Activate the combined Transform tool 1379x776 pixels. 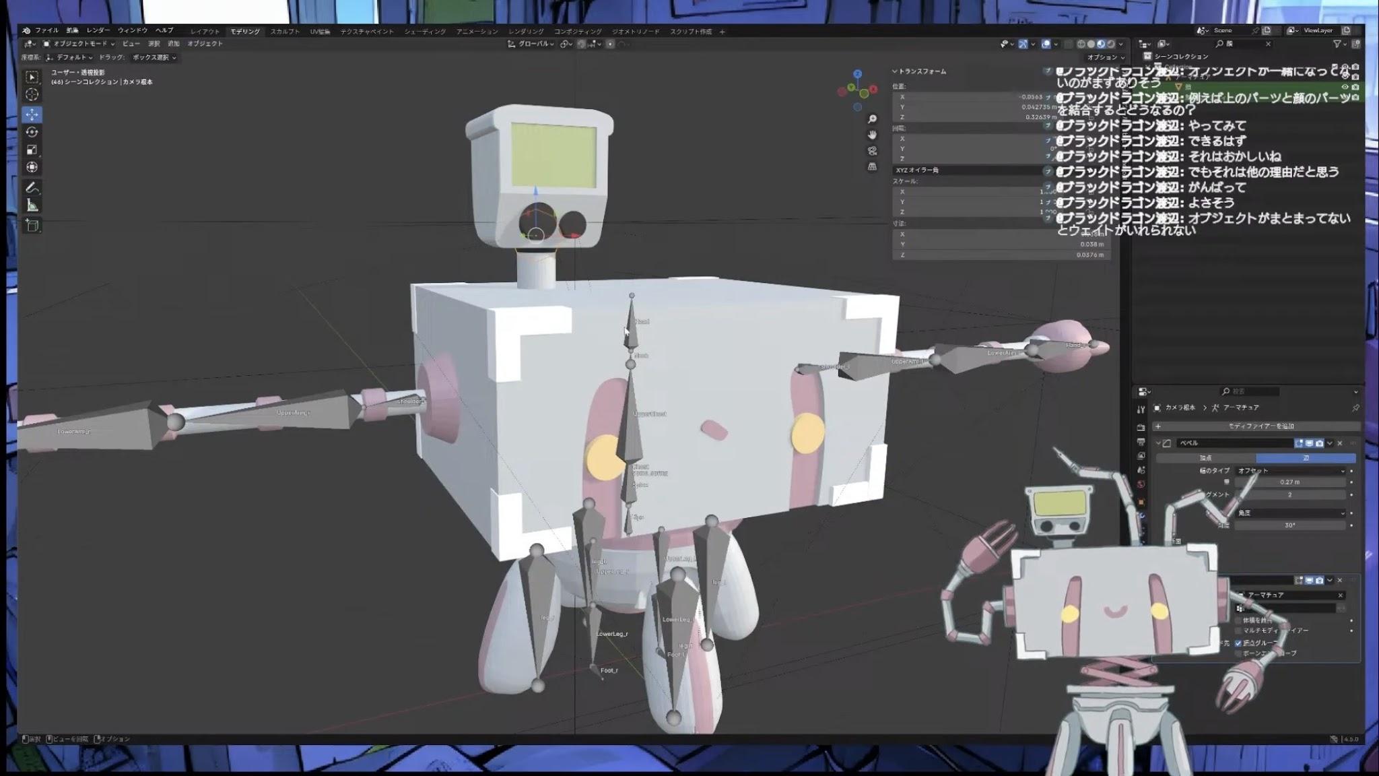pos(32,167)
